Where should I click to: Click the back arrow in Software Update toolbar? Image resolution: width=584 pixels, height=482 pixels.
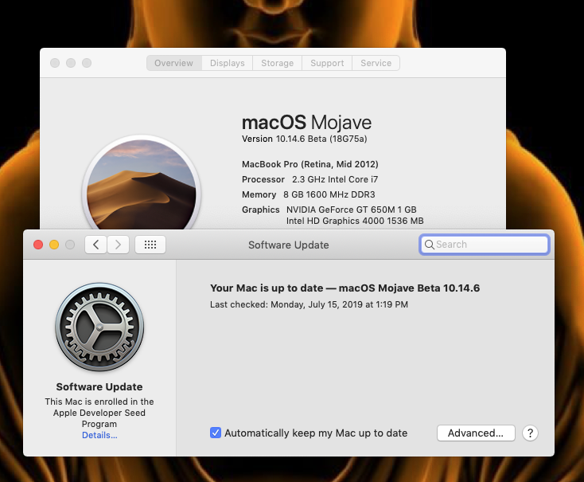[95, 245]
